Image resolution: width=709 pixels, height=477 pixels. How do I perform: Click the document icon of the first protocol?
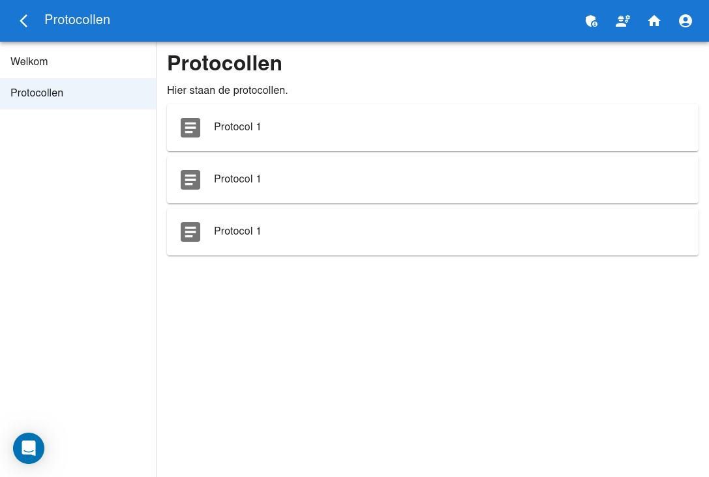pos(190,128)
